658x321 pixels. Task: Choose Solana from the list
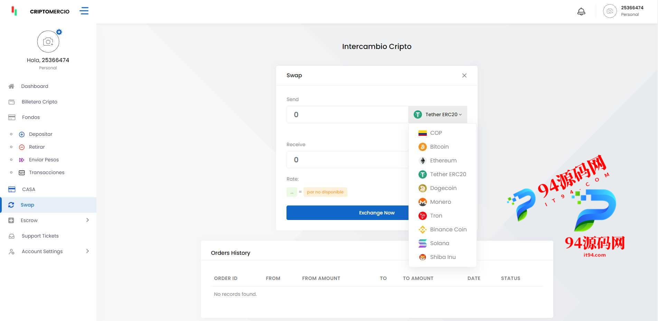click(x=443, y=243)
